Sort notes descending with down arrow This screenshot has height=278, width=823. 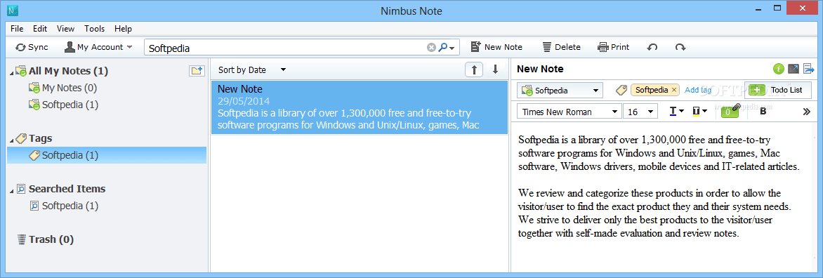[x=495, y=69]
